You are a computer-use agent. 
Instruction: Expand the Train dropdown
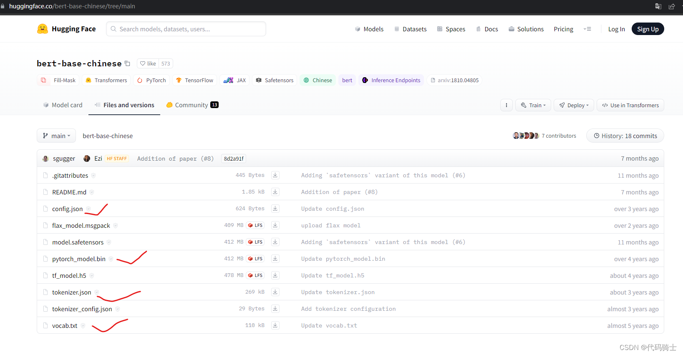pos(533,105)
